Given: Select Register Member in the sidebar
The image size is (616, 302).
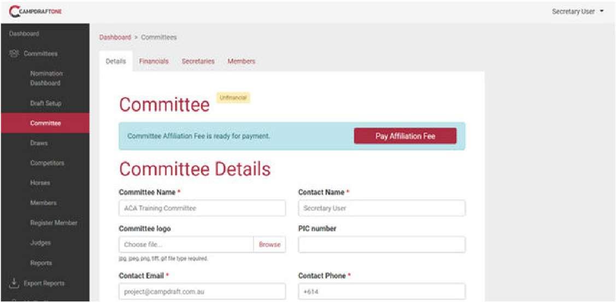Looking at the screenshot, I should coord(54,223).
